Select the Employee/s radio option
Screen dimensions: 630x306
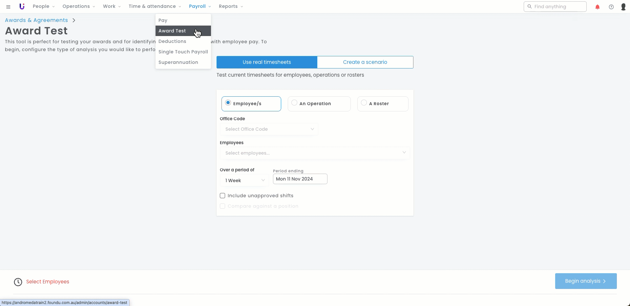tap(228, 103)
